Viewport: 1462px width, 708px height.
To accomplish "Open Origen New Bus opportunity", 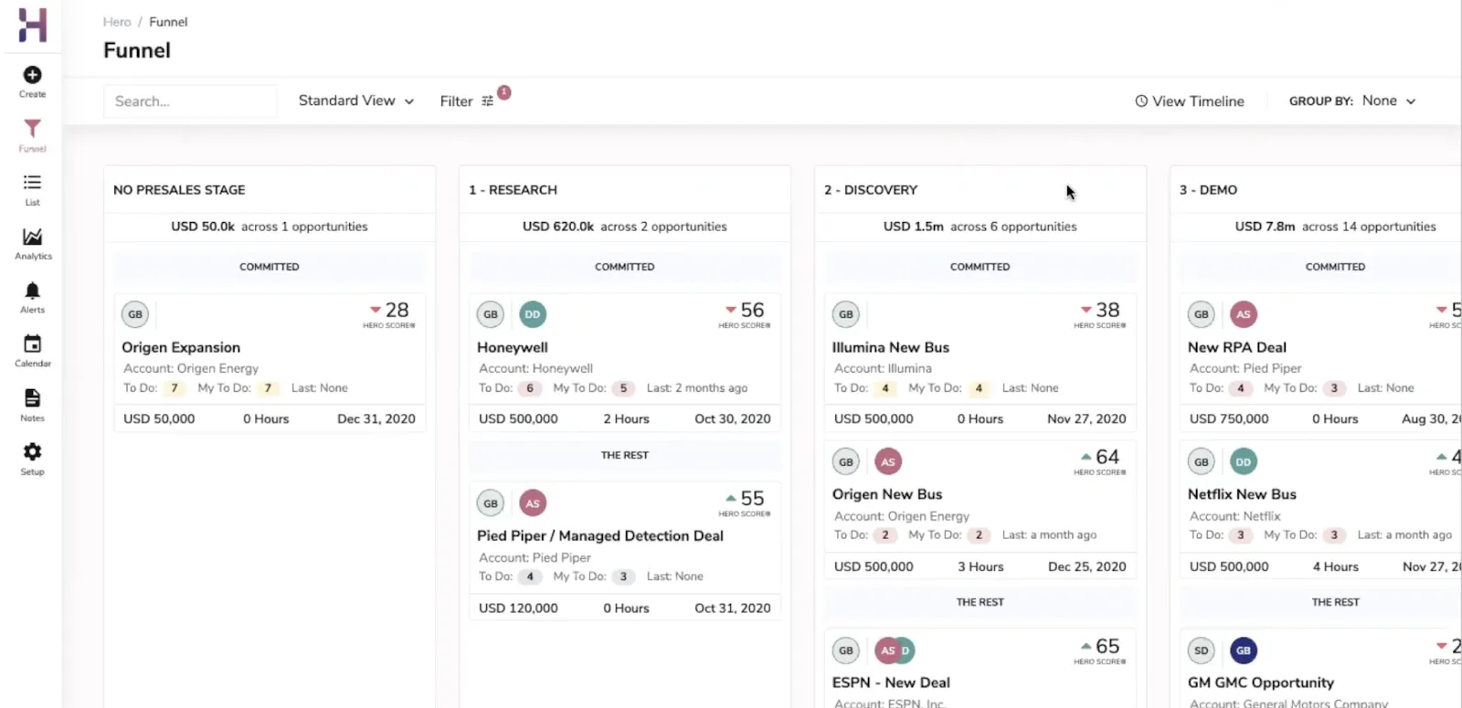I will point(887,494).
